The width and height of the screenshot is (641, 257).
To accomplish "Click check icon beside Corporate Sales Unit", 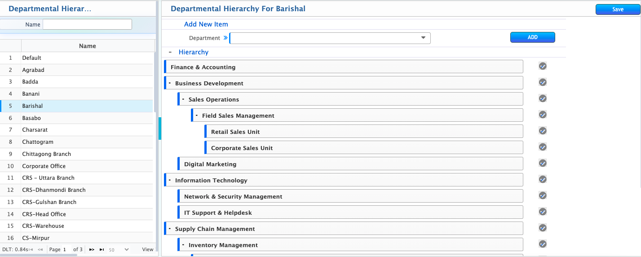I will [x=543, y=147].
